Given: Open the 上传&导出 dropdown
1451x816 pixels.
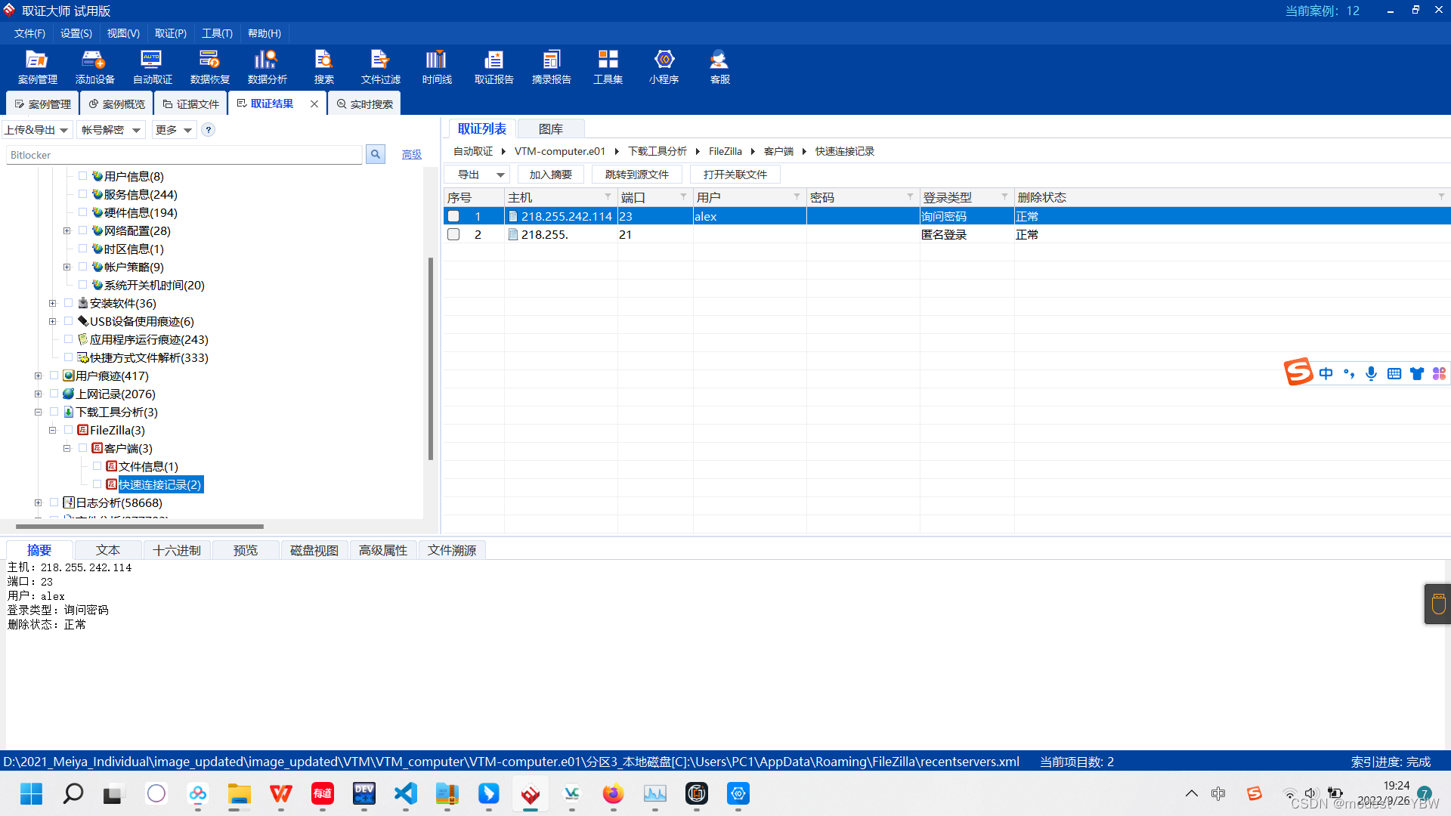Looking at the screenshot, I should (36, 130).
